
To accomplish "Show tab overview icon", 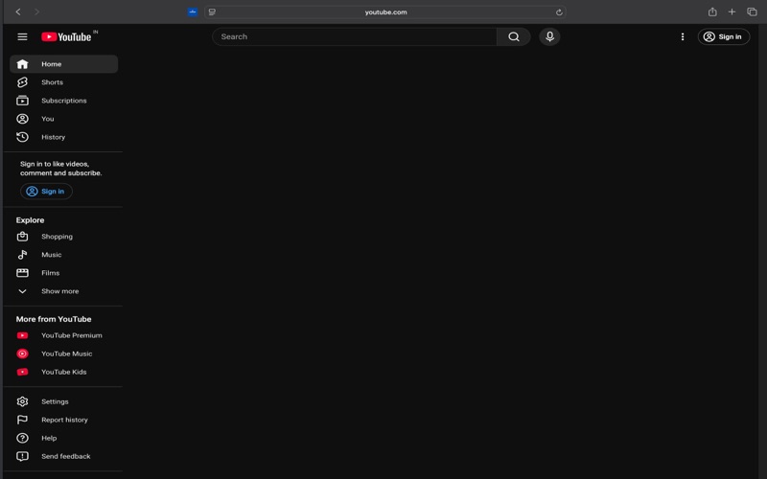I will tap(752, 11).
